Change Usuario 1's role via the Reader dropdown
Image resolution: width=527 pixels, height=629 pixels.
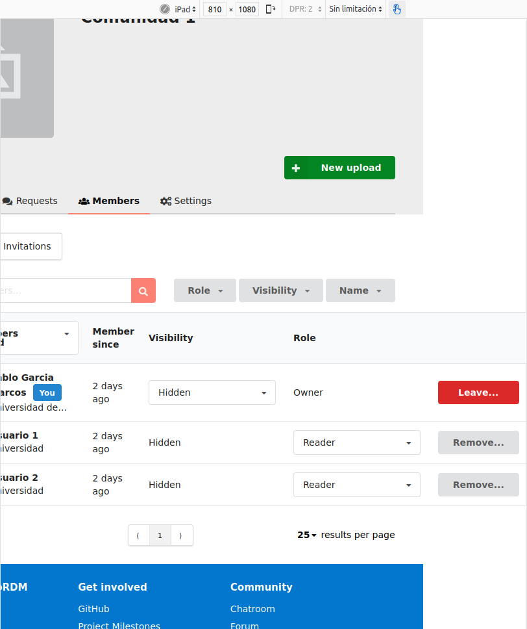pos(356,443)
